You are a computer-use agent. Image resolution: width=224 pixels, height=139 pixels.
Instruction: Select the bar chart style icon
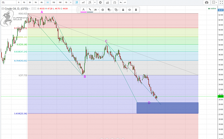coord(90,3)
